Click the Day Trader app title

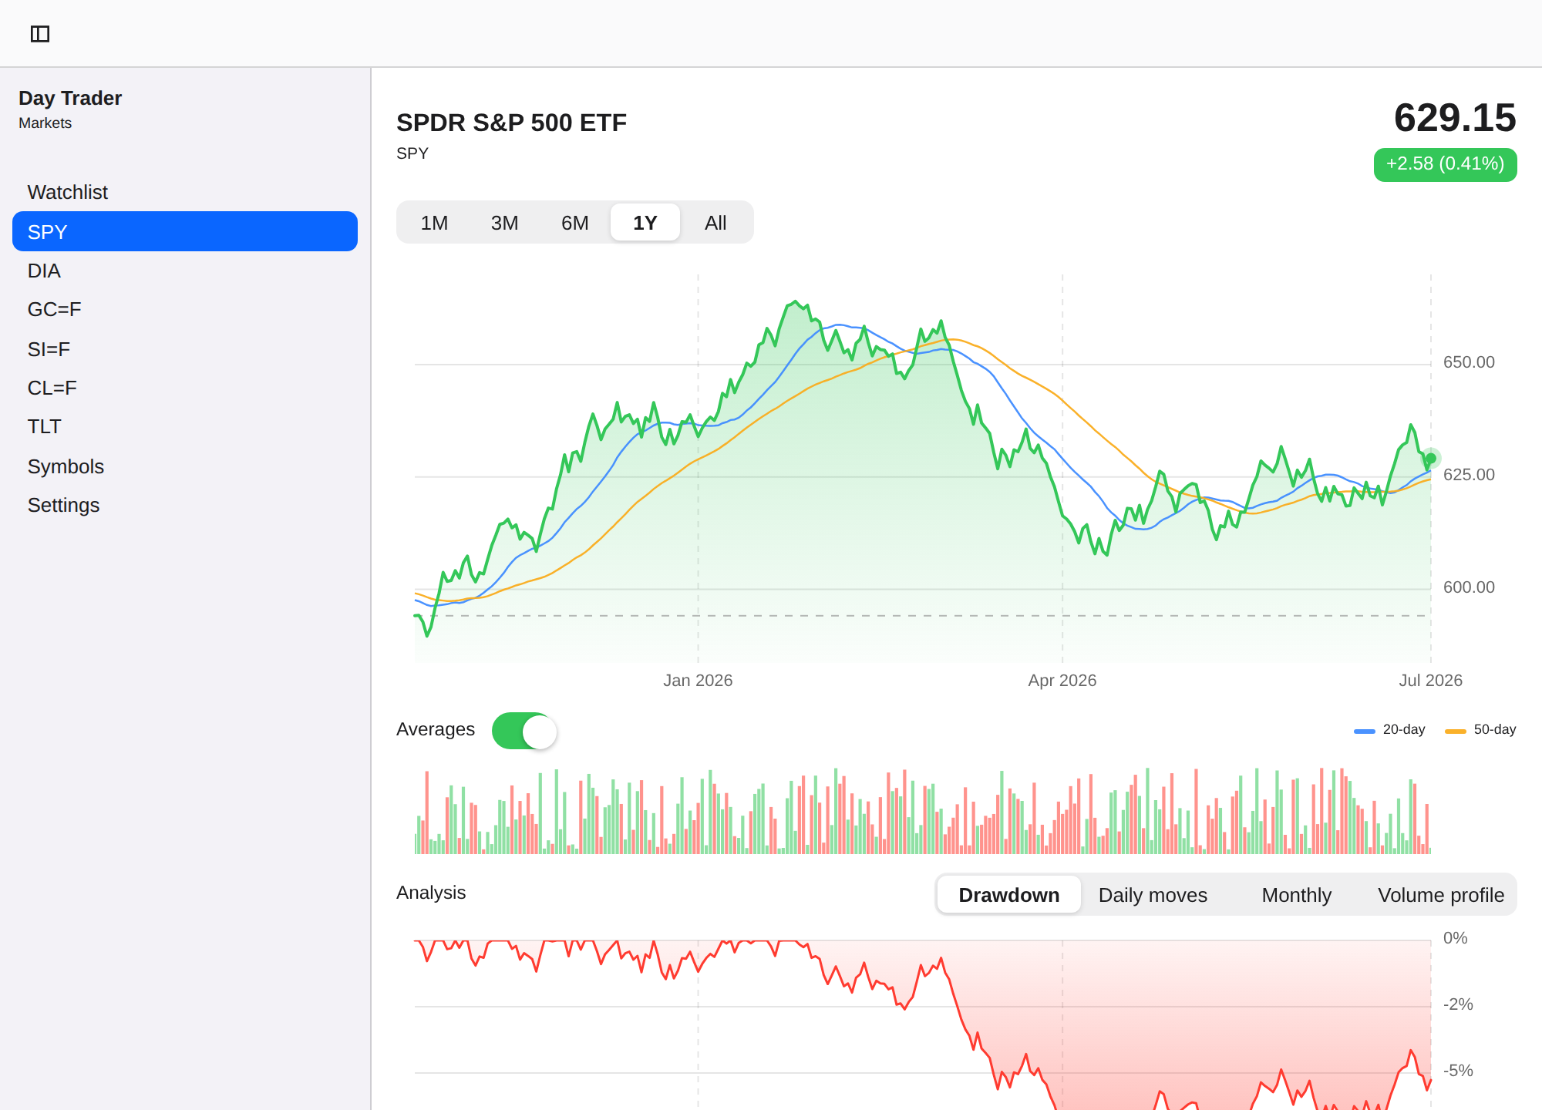point(70,98)
